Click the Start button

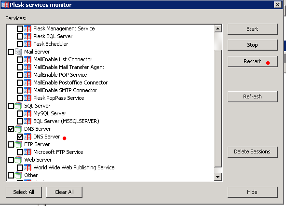(252, 29)
